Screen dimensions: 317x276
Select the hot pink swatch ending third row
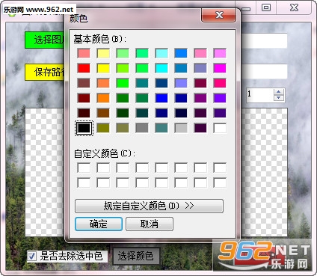(x=220, y=83)
